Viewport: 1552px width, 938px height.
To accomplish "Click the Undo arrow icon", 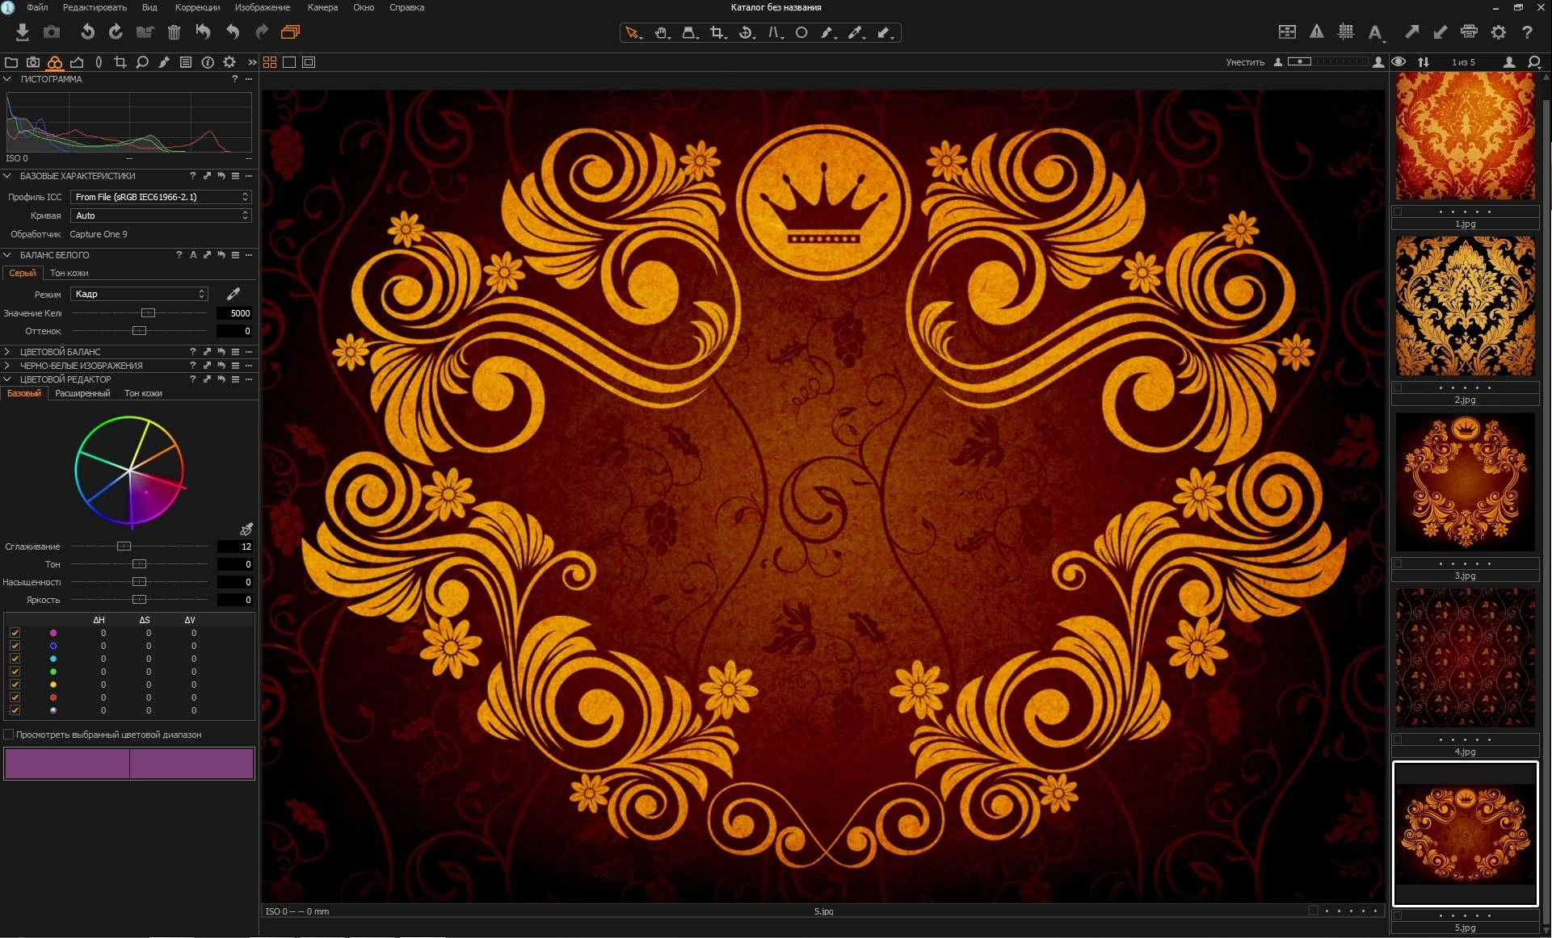I will [x=233, y=32].
